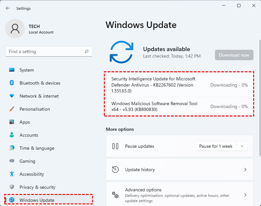This screenshot has width=261, height=206.
Task: Click the Windows Update sidebar sync icon
Action: click(x=12, y=200)
